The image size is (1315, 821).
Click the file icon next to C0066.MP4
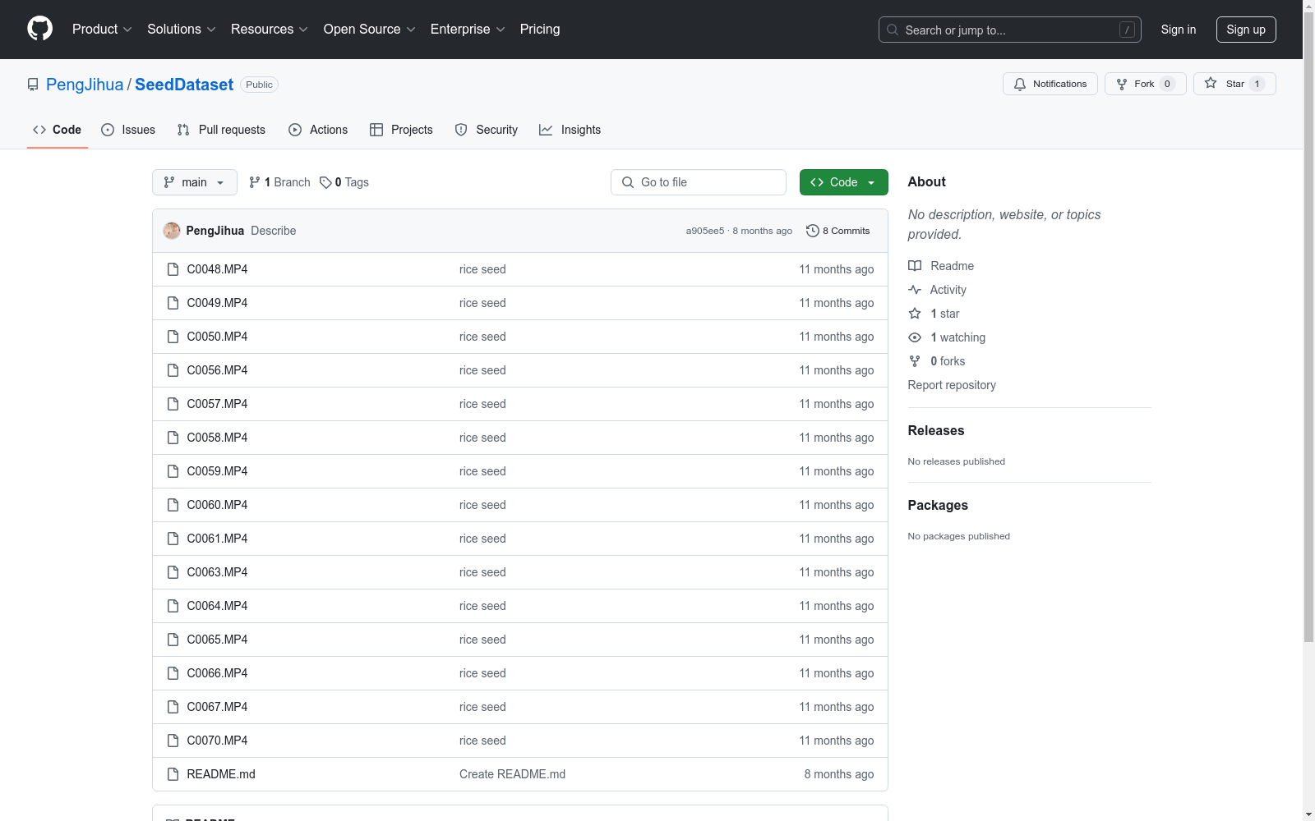(x=173, y=673)
